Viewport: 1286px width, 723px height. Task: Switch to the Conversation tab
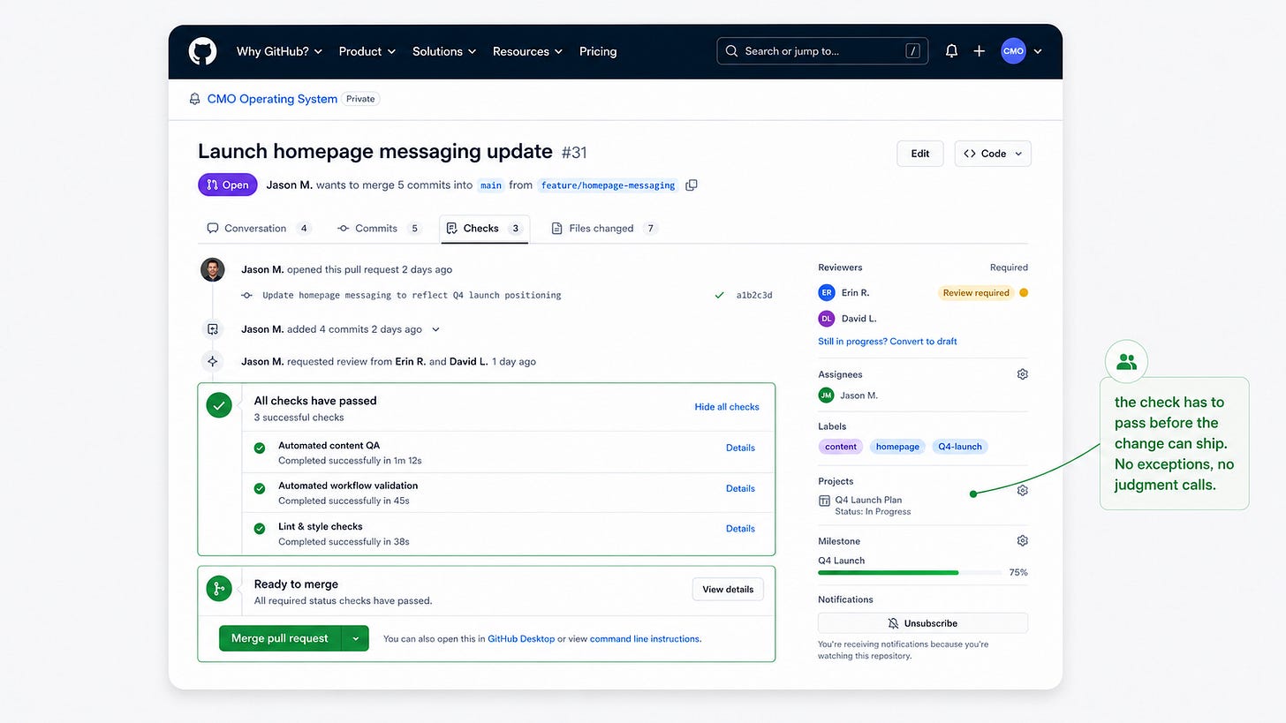pos(258,229)
